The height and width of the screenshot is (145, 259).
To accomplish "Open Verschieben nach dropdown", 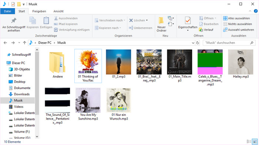I will pyautogui.click(x=110, y=20).
